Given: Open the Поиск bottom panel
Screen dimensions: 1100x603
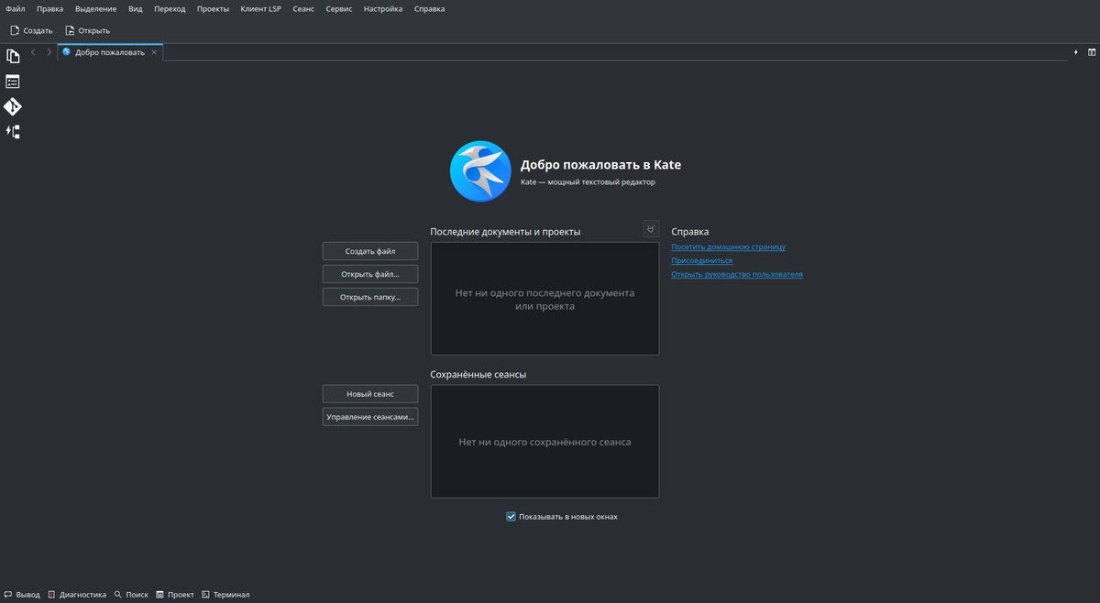Looking at the screenshot, I should pyautogui.click(x=131, y=595).
